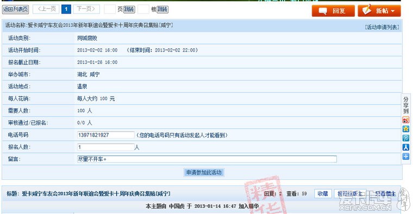Click 跳转 button next to 页
The image size is (413, 214).
129,9
